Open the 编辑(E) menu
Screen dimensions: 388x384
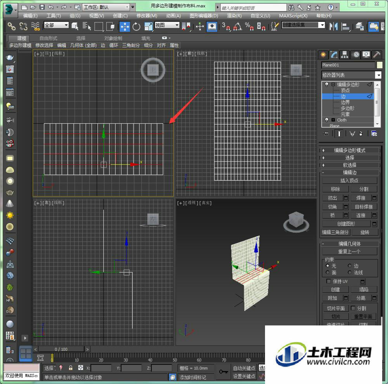point(30,16)
